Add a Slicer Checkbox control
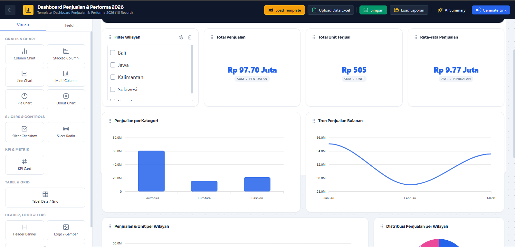515x247 pixels. (x=24, y=132)
